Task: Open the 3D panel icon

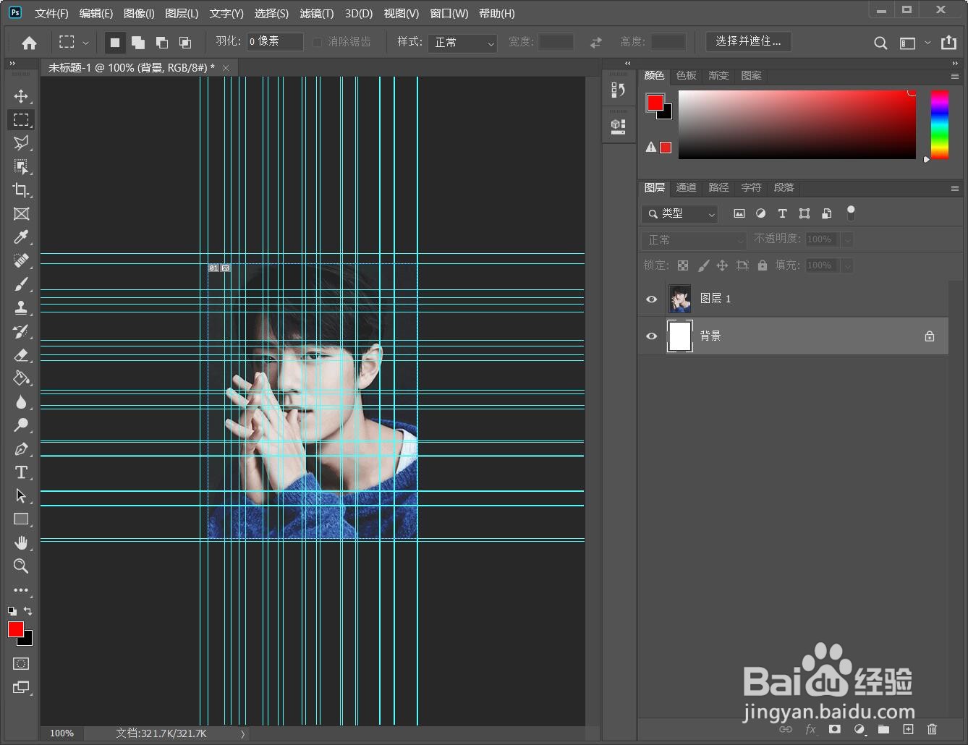Action: [619, 126]
